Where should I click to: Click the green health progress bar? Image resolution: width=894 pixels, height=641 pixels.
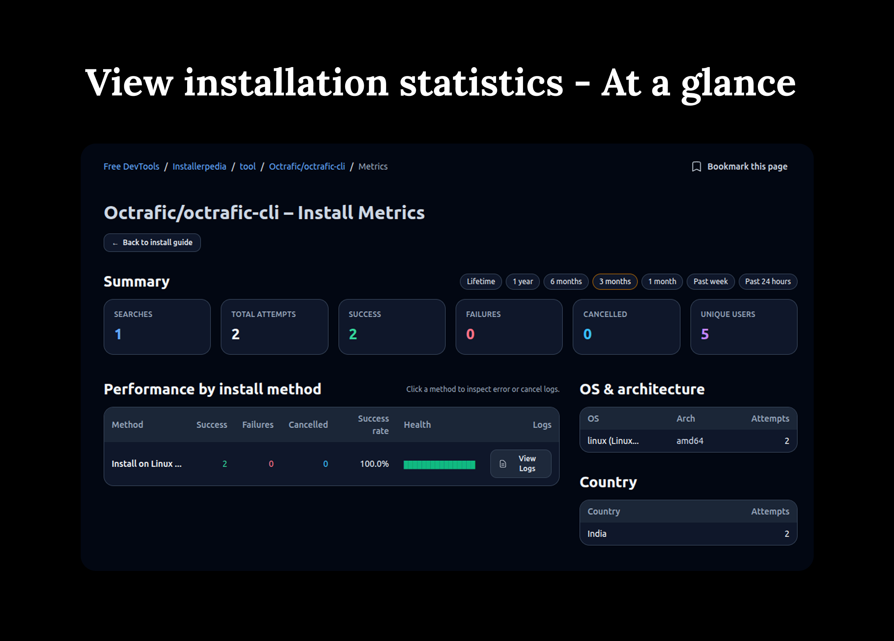tap(439, 464)
